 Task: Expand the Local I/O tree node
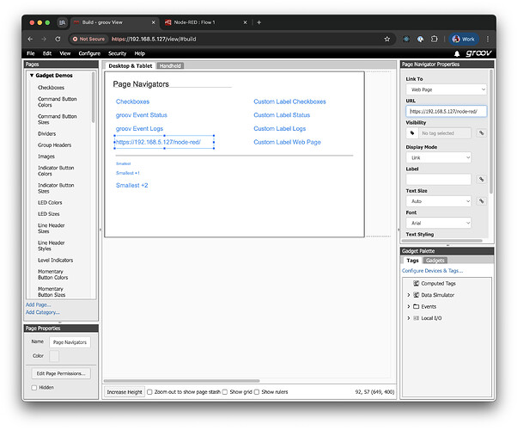tap(409, 318)
